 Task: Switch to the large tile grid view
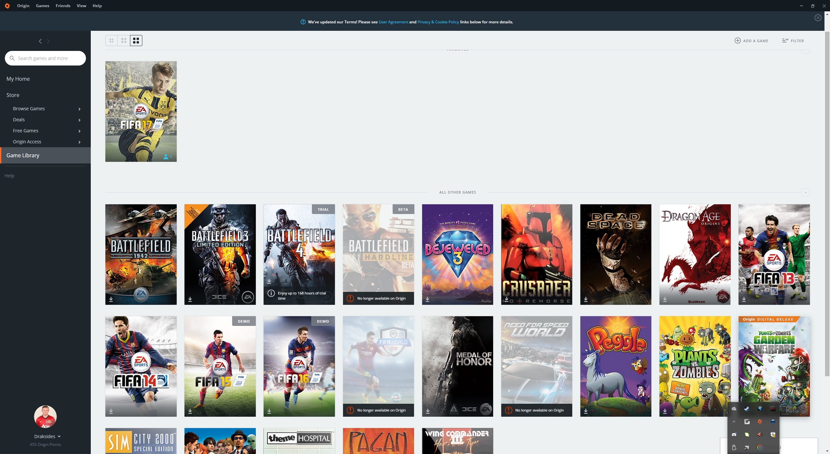tap(136, 41)
